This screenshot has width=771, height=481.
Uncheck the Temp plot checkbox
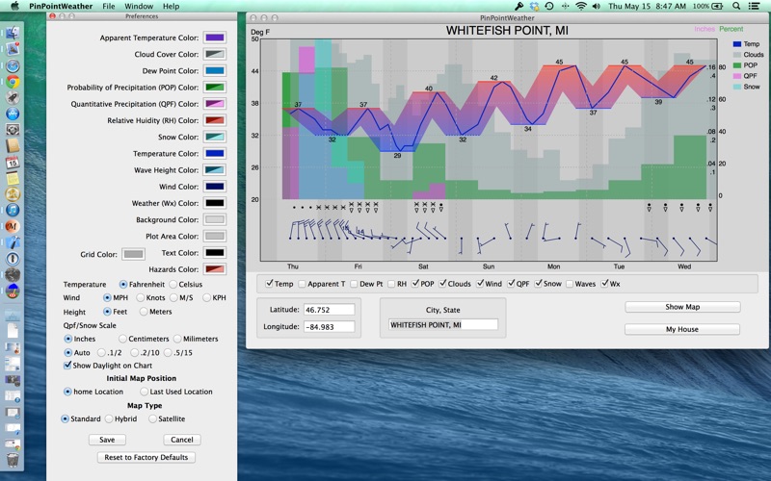269,283
